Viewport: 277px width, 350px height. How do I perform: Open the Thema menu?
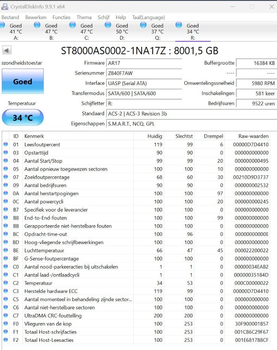pyautogui.click(x=84, y=17)
